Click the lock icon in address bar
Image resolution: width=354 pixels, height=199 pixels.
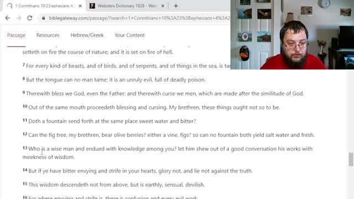tap(44, 18)
